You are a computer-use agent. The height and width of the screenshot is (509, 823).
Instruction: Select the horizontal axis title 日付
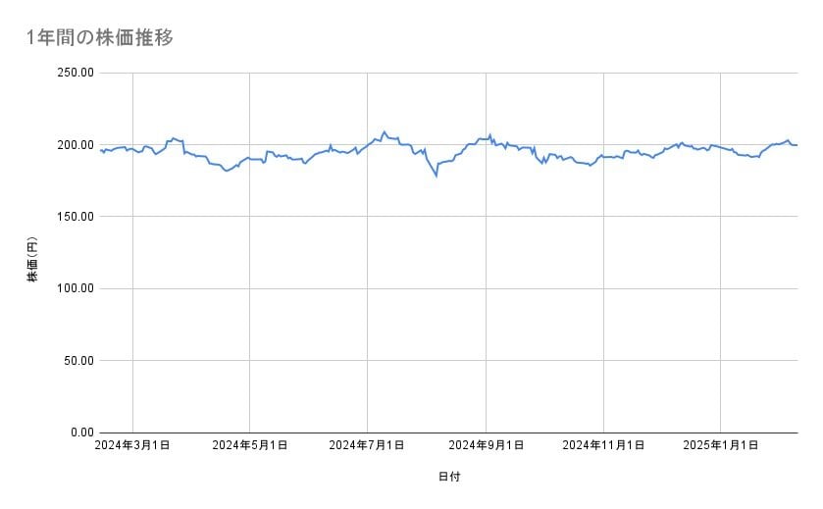449,477
